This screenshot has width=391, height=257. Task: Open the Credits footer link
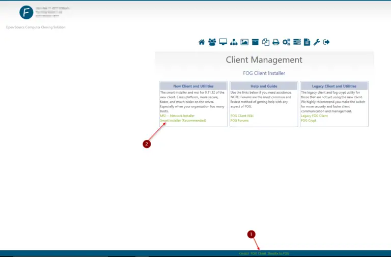(244, 253)
